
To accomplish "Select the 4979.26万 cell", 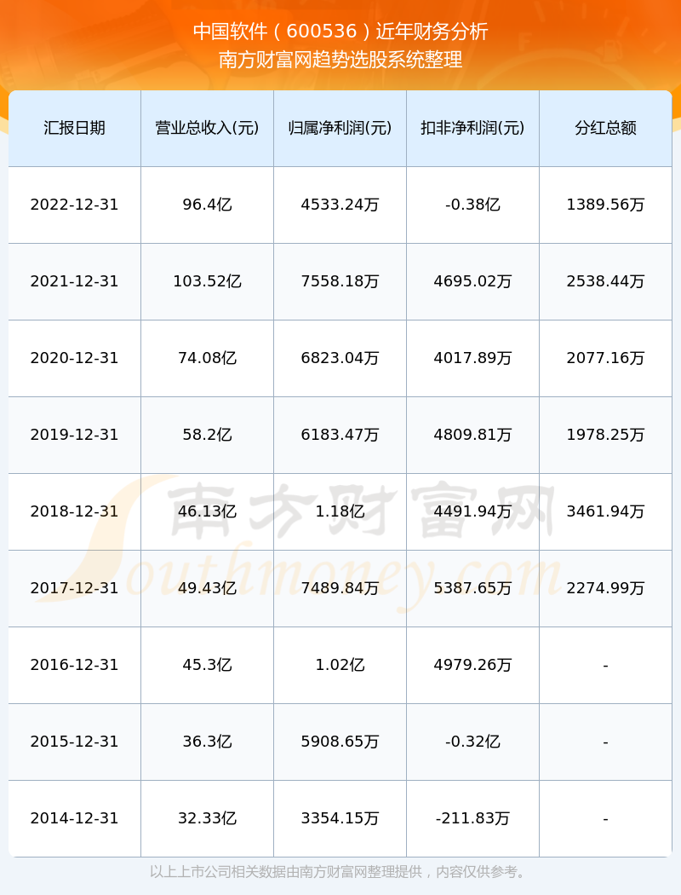I will pos(473,665).
